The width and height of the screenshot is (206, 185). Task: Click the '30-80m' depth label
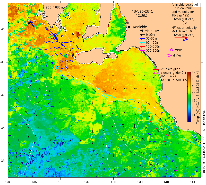[x=151, y=39]
